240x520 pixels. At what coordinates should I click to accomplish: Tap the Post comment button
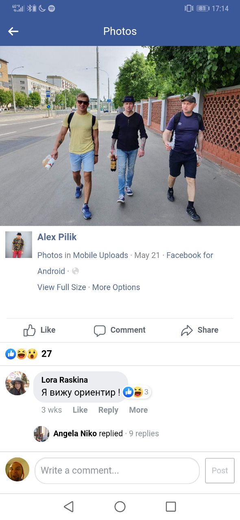point(220,470)
